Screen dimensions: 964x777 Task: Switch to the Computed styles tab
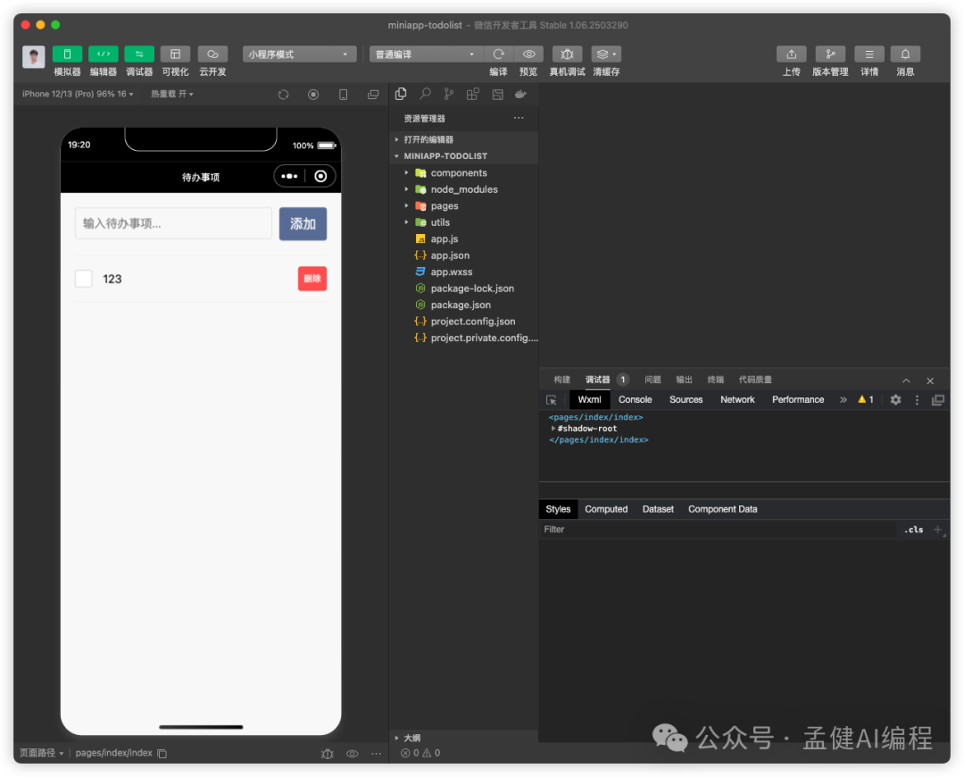606,509
